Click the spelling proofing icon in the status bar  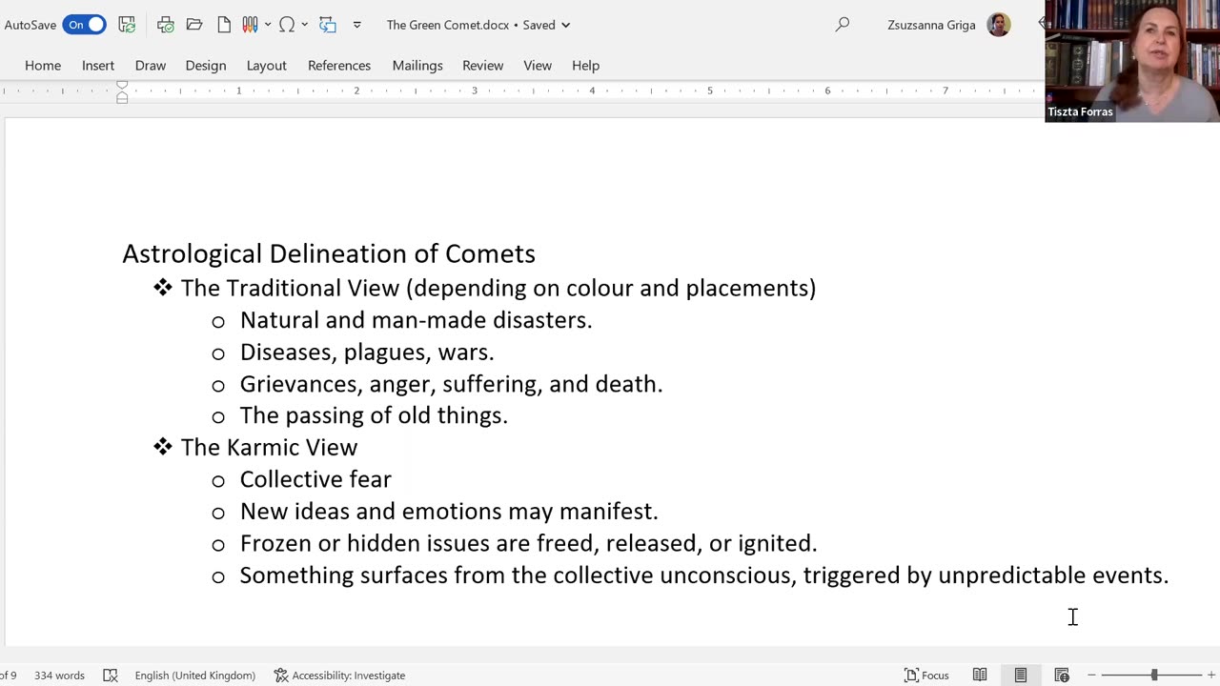click(x=111, y=676)
